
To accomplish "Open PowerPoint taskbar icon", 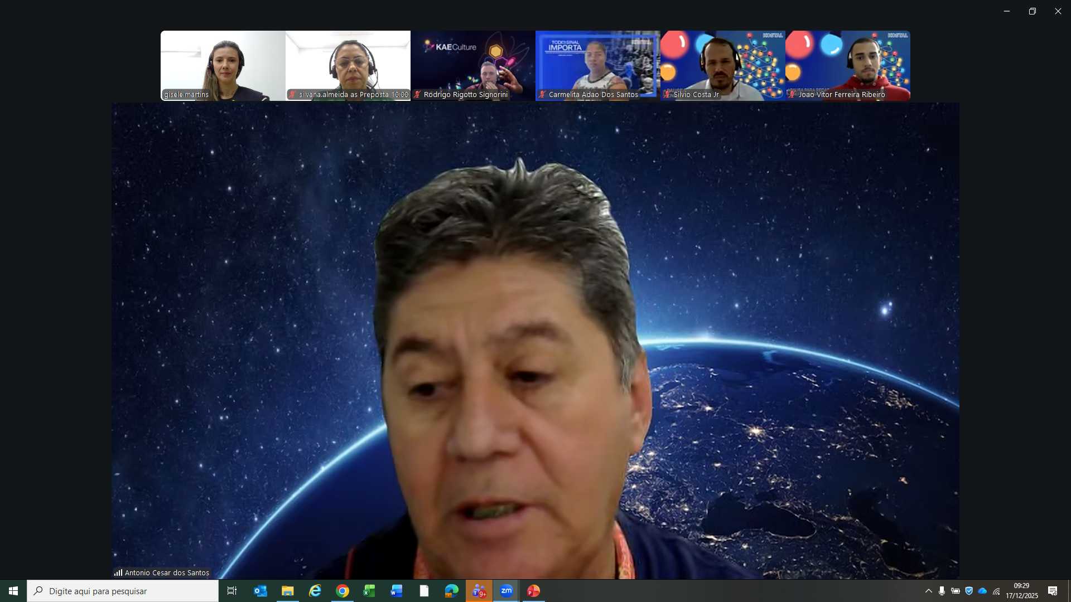I will (534, 591).
